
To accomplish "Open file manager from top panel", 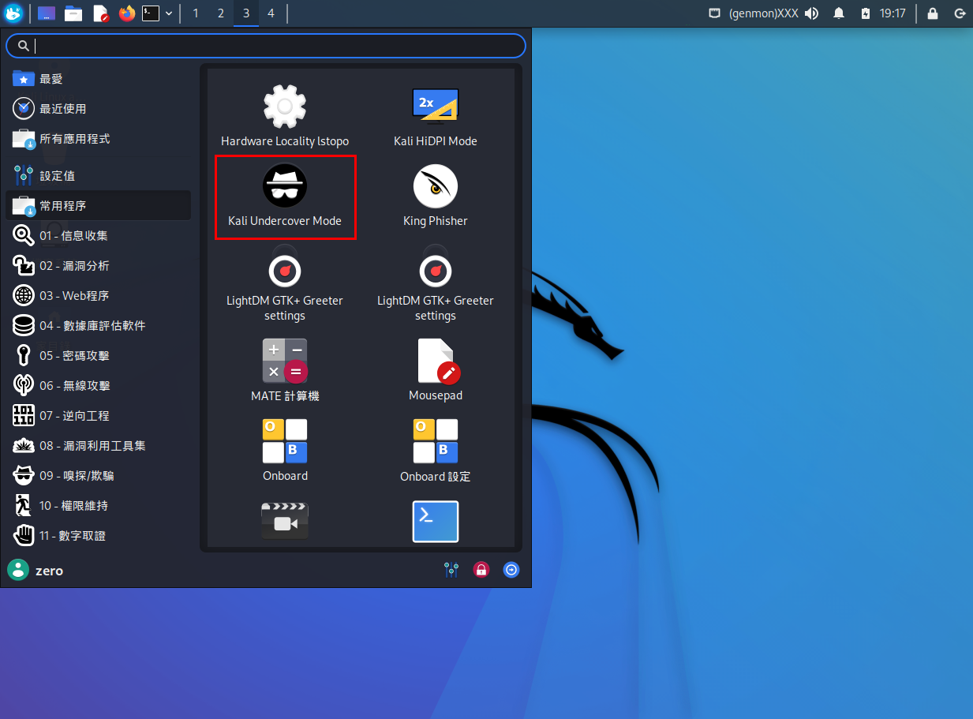I will tap(73, 13).
